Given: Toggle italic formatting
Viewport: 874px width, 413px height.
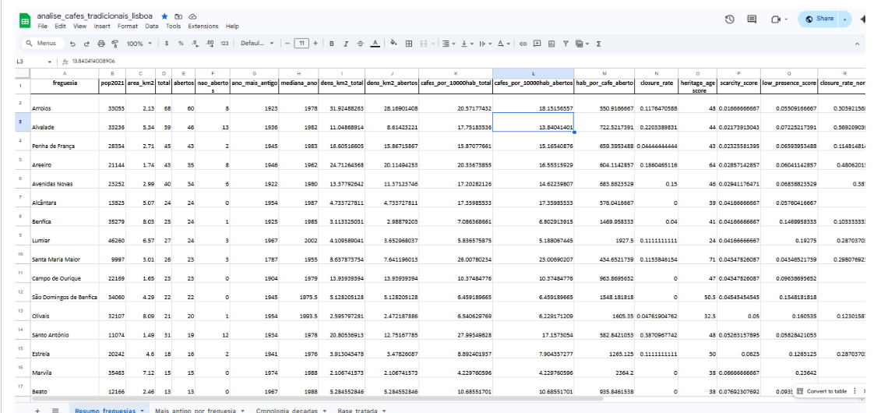Looking at the screenshot, I should pos(346,44).
